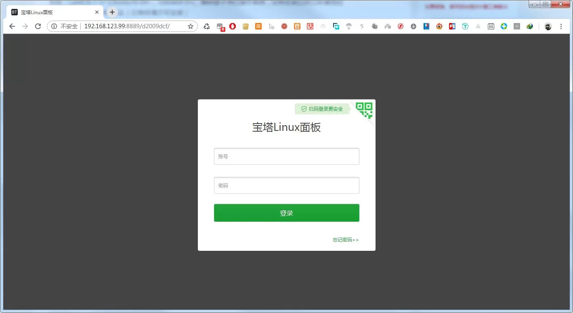Open the Chrome profile avatar
The width and height of the screenshot is (573, 313).
548,26
